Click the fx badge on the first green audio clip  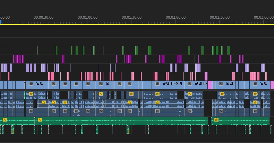[x=5, y=120]
